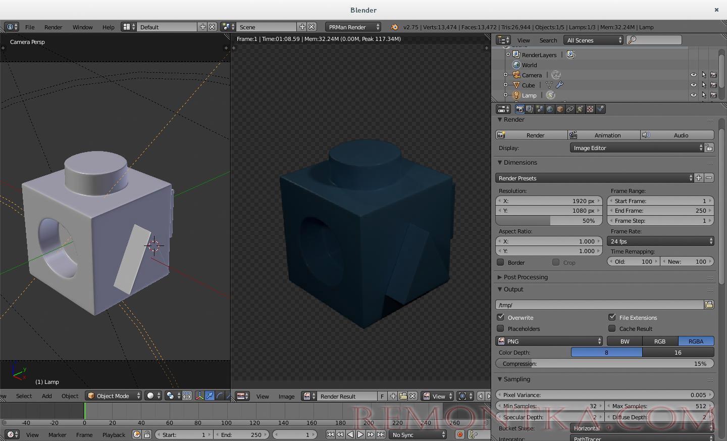Open the World properties tab
This screenshot has width=727, height=441.
(550, 109)
